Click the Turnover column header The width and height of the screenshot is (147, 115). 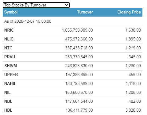[x=85, y=12]
